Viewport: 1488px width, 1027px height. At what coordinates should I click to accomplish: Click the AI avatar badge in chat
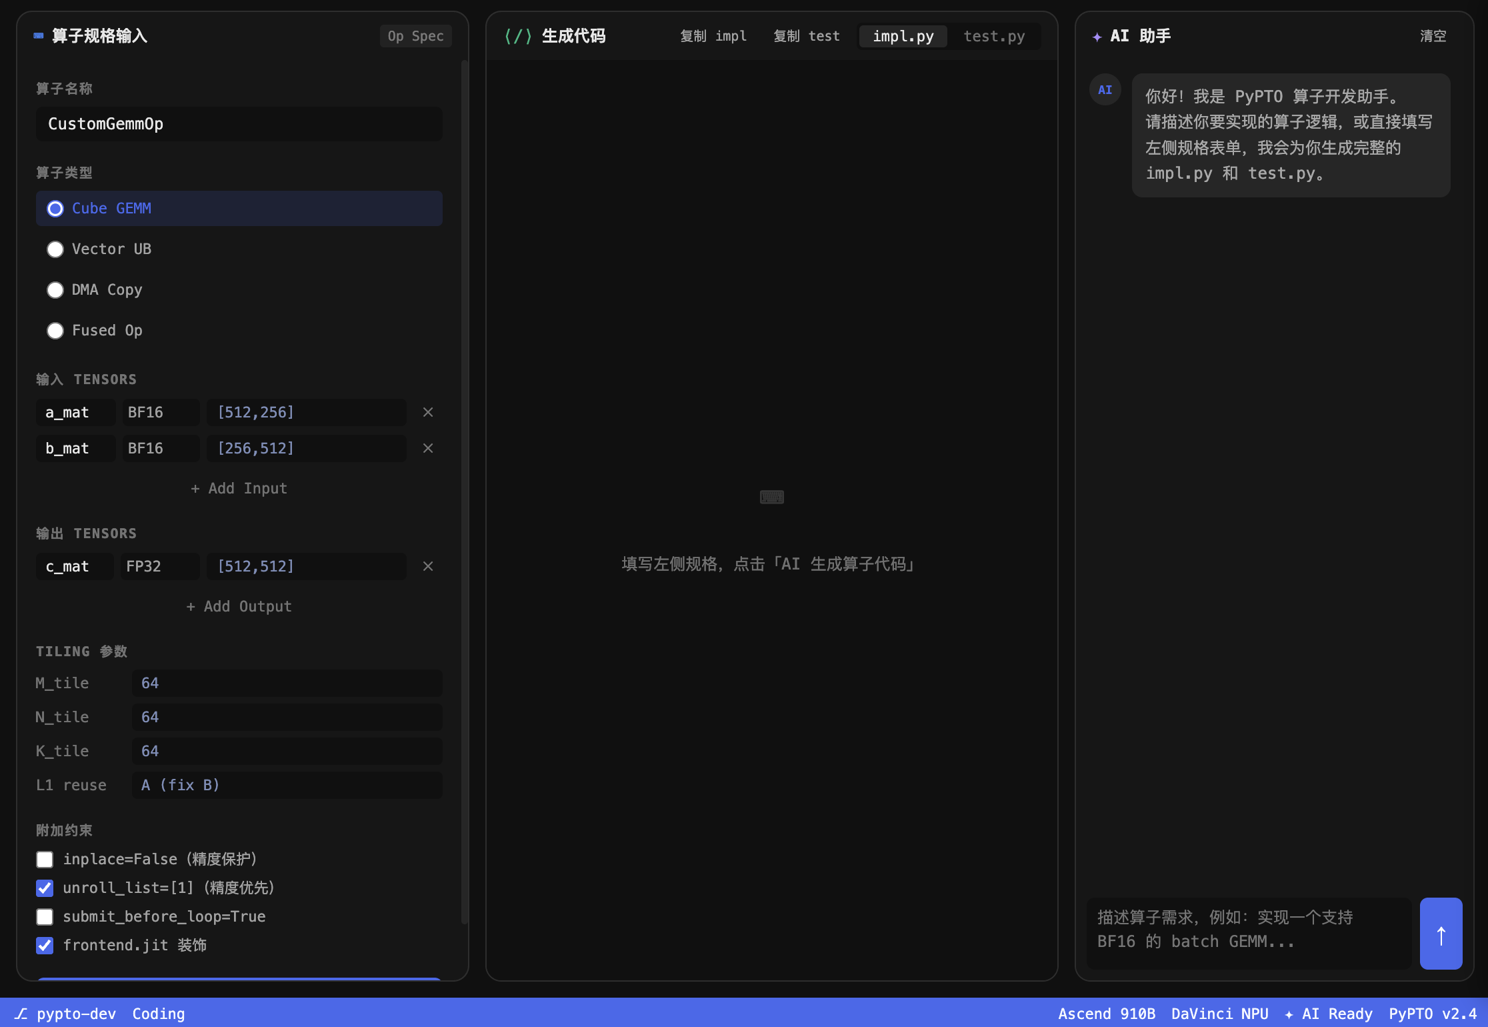click(1105, 89)
